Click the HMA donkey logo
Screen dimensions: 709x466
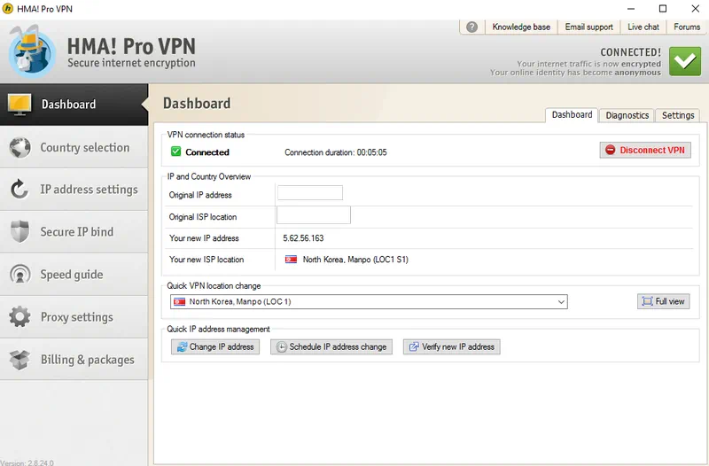pos(32,51)
